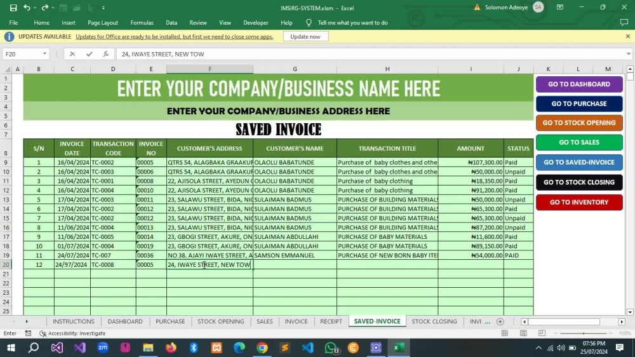Click the Update now button

pyautogui.click(x=305, y=36)
